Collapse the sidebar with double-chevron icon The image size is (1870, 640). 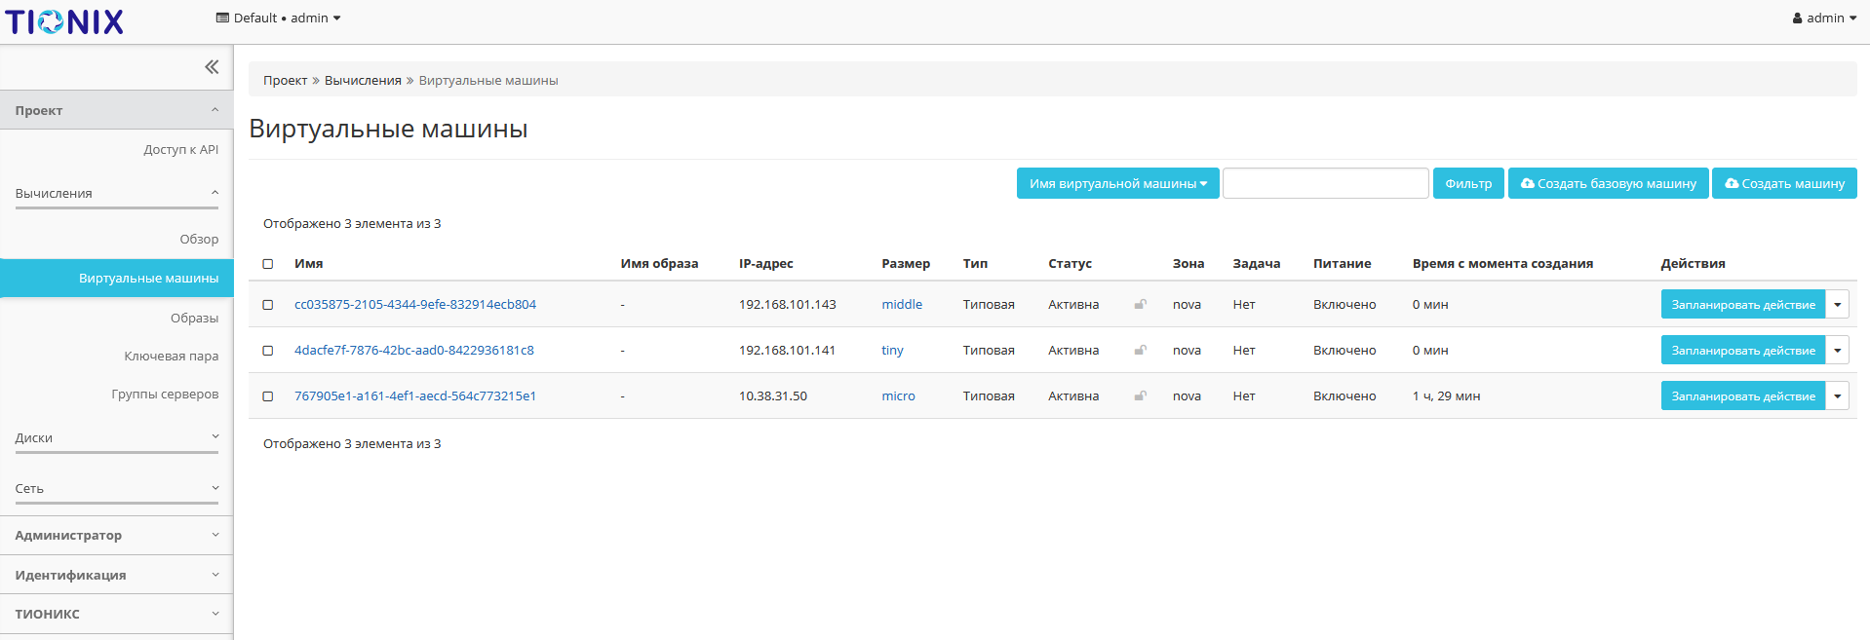tap(212, 67)
